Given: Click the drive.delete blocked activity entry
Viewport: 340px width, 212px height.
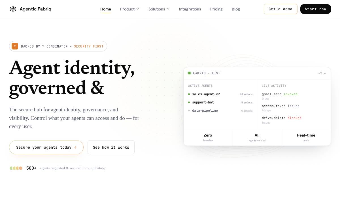Looking at the screenshot, I should [x=282, y=118].
